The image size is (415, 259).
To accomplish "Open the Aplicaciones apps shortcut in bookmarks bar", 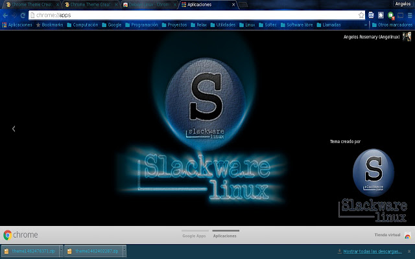I will tap(18, 25).
